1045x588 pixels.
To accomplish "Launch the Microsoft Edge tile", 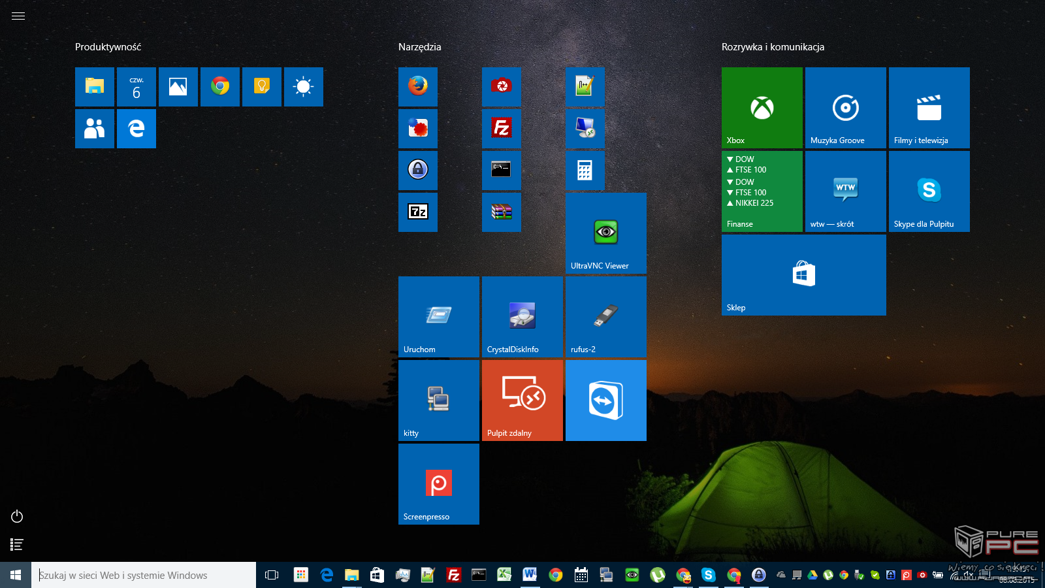I will [x=137, y=129].
